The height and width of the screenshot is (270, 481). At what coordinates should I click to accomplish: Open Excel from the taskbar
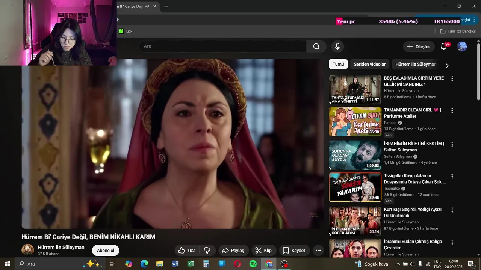point(191,264)
